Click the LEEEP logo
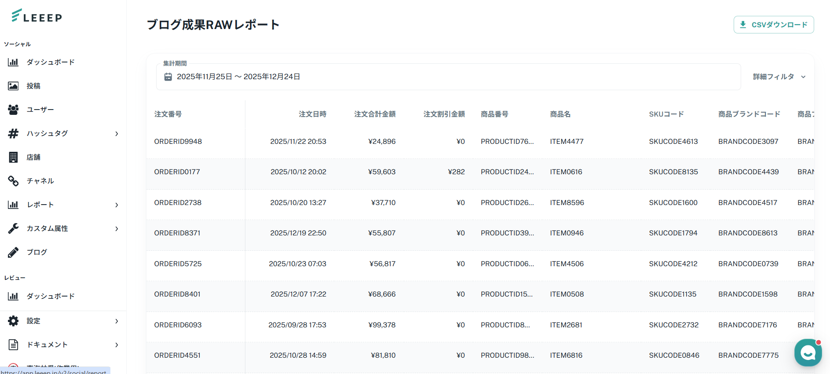Image resolution: width=830 pixels, height=374 pixels. click(37, 16)
